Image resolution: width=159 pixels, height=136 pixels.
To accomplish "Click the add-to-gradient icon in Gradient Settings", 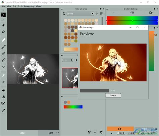I will coord(132,12).
